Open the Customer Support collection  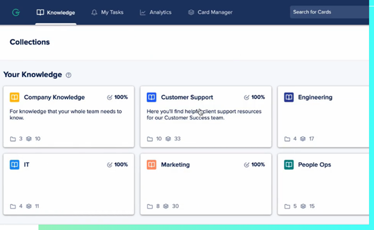click(206, 117)
